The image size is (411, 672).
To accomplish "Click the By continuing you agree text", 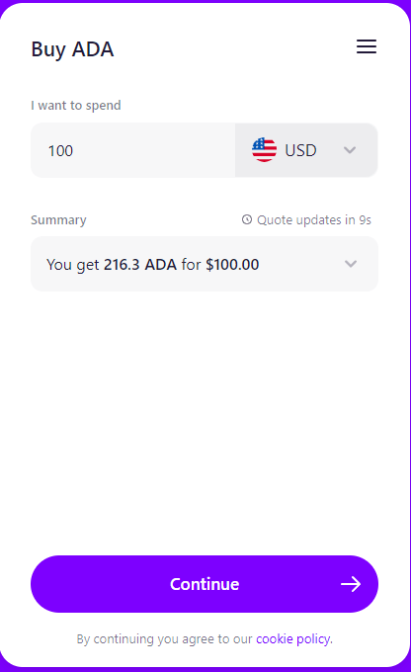I will (165, 639).
